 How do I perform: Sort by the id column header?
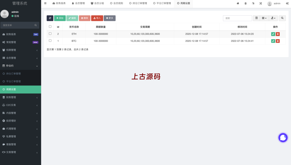[x=58, y=27]
